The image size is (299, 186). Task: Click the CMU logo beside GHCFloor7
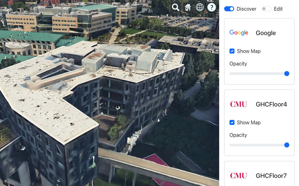click(239, 175)
